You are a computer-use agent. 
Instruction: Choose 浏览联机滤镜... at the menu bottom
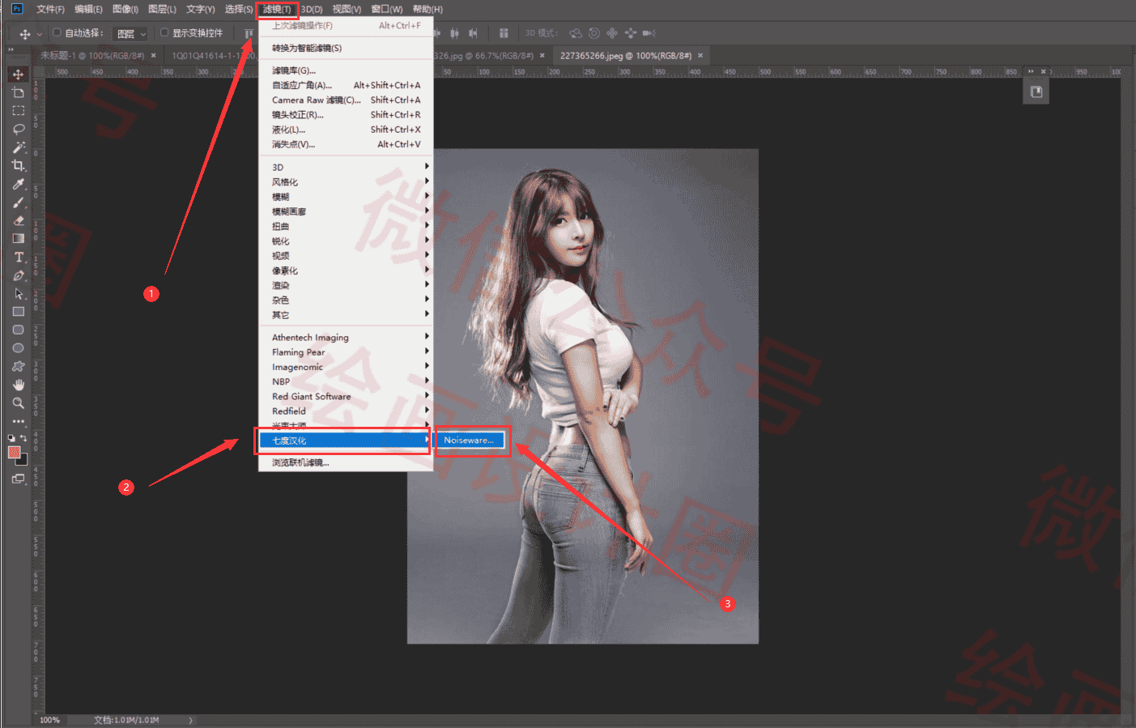pos(346,463)
